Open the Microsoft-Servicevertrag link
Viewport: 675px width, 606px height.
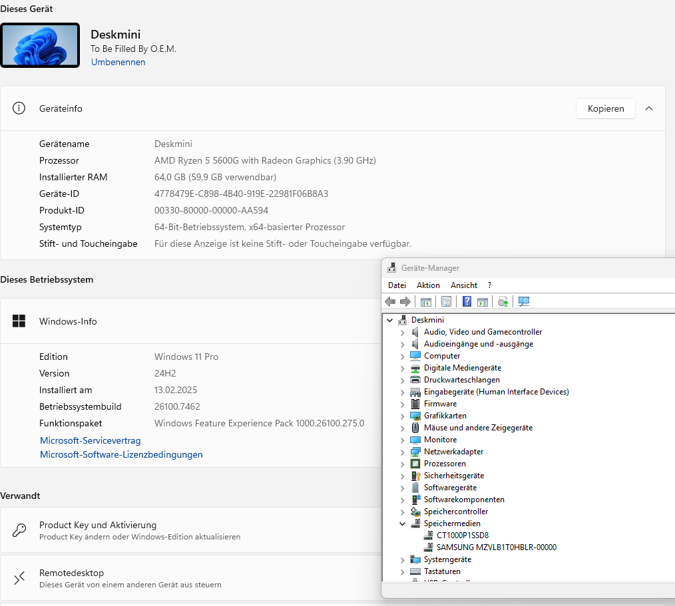point(91,440)
